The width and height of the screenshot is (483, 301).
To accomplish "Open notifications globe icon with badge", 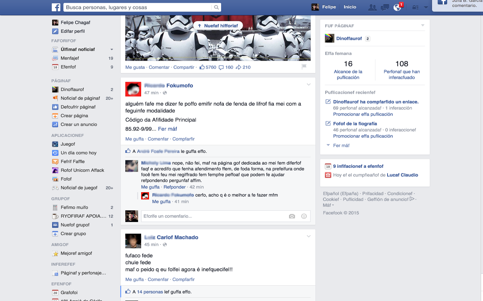I will [x=397, y=7].
